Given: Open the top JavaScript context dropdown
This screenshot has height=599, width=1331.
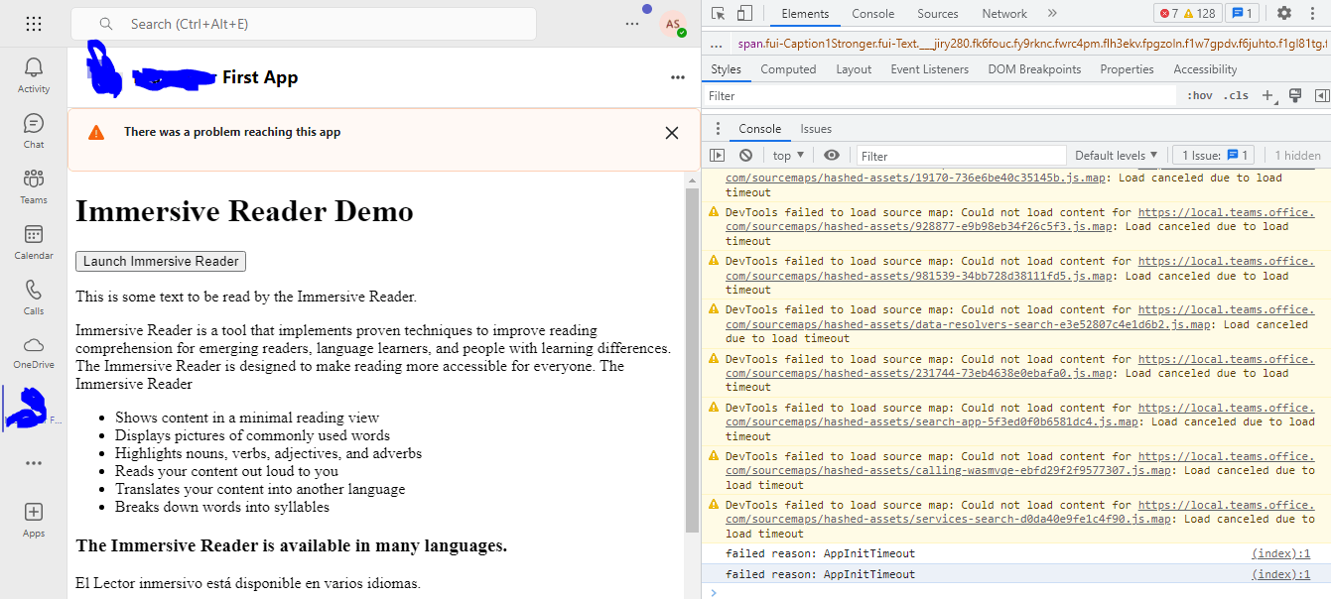Looking at the screenshot, I should point(789,156).
